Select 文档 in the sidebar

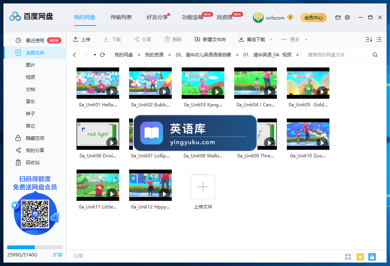[x=30, y=89]
